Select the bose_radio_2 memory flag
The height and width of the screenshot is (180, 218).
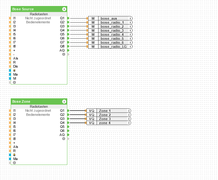tap(110, 26)
